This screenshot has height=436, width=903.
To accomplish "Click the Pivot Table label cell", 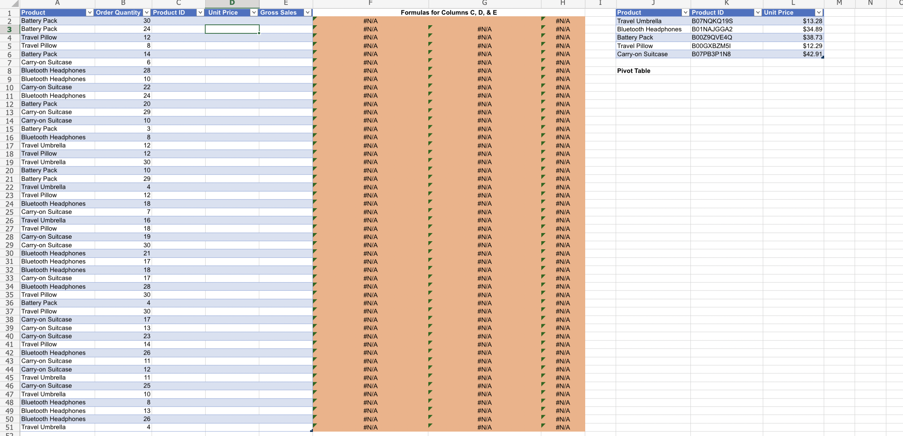I will (x=633, y=70).
